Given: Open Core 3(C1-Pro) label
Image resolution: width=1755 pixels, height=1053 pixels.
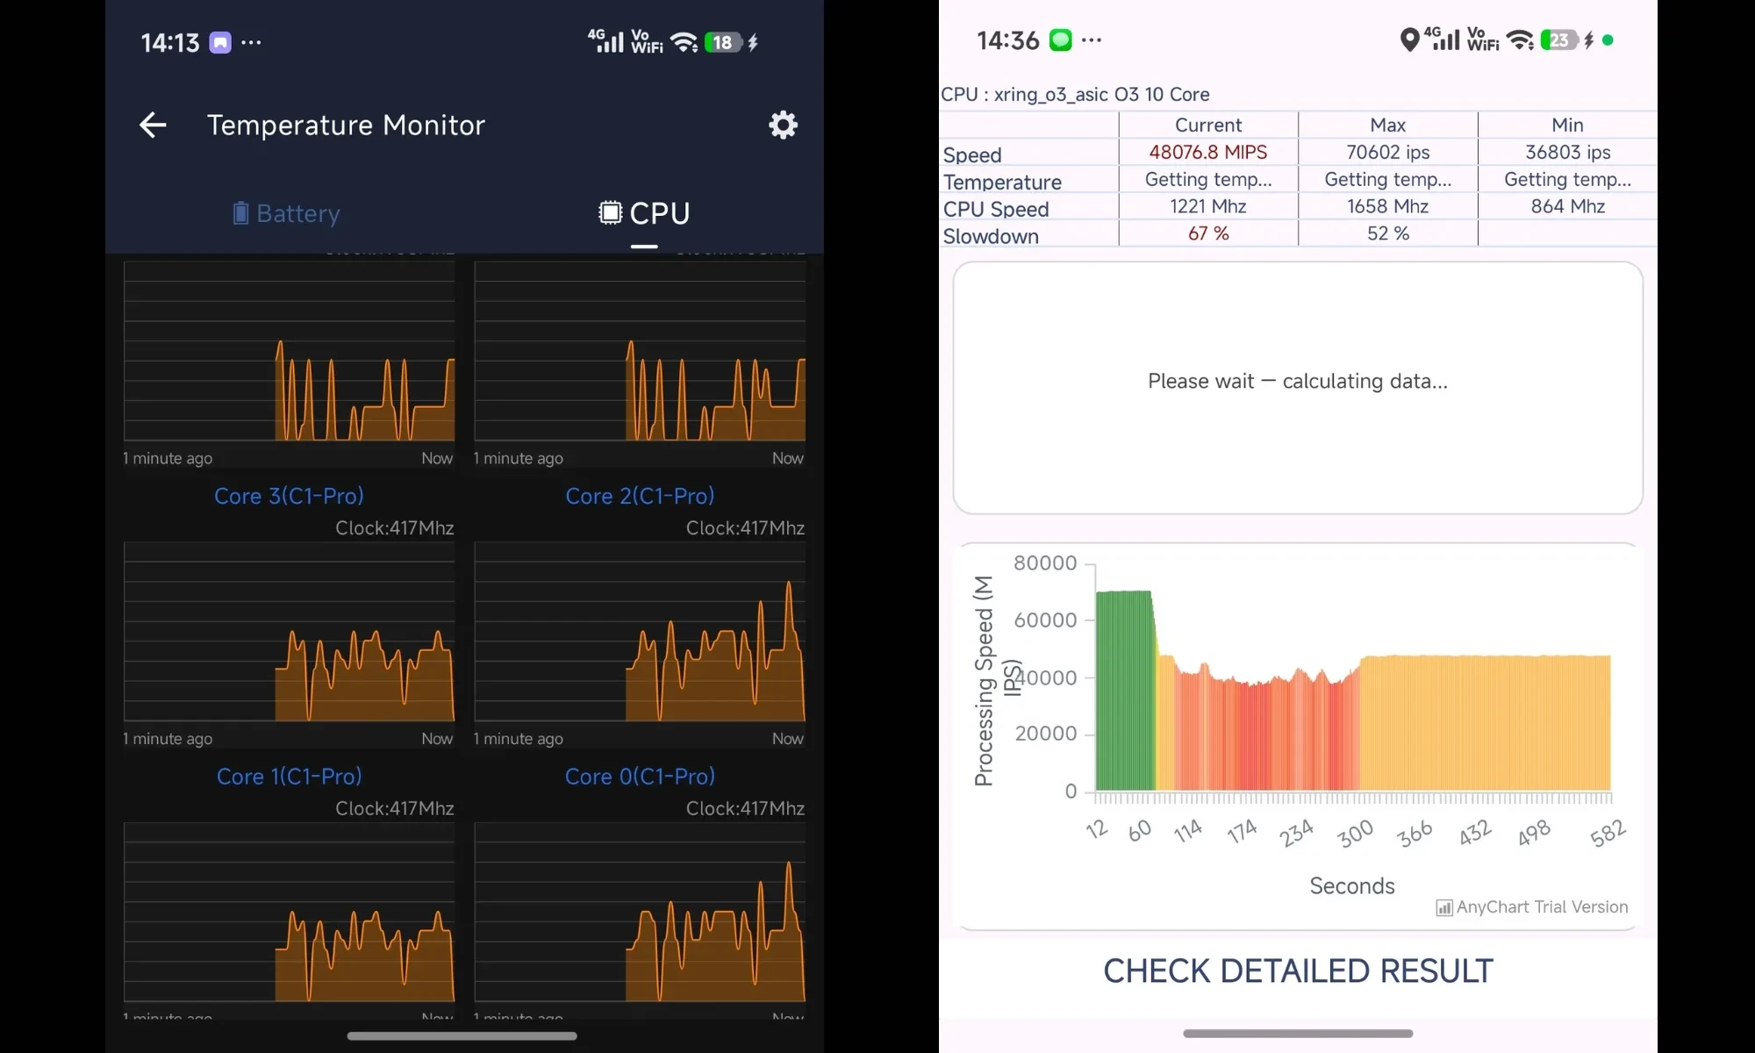Looking at the screenshot, I should pos(289,496).
